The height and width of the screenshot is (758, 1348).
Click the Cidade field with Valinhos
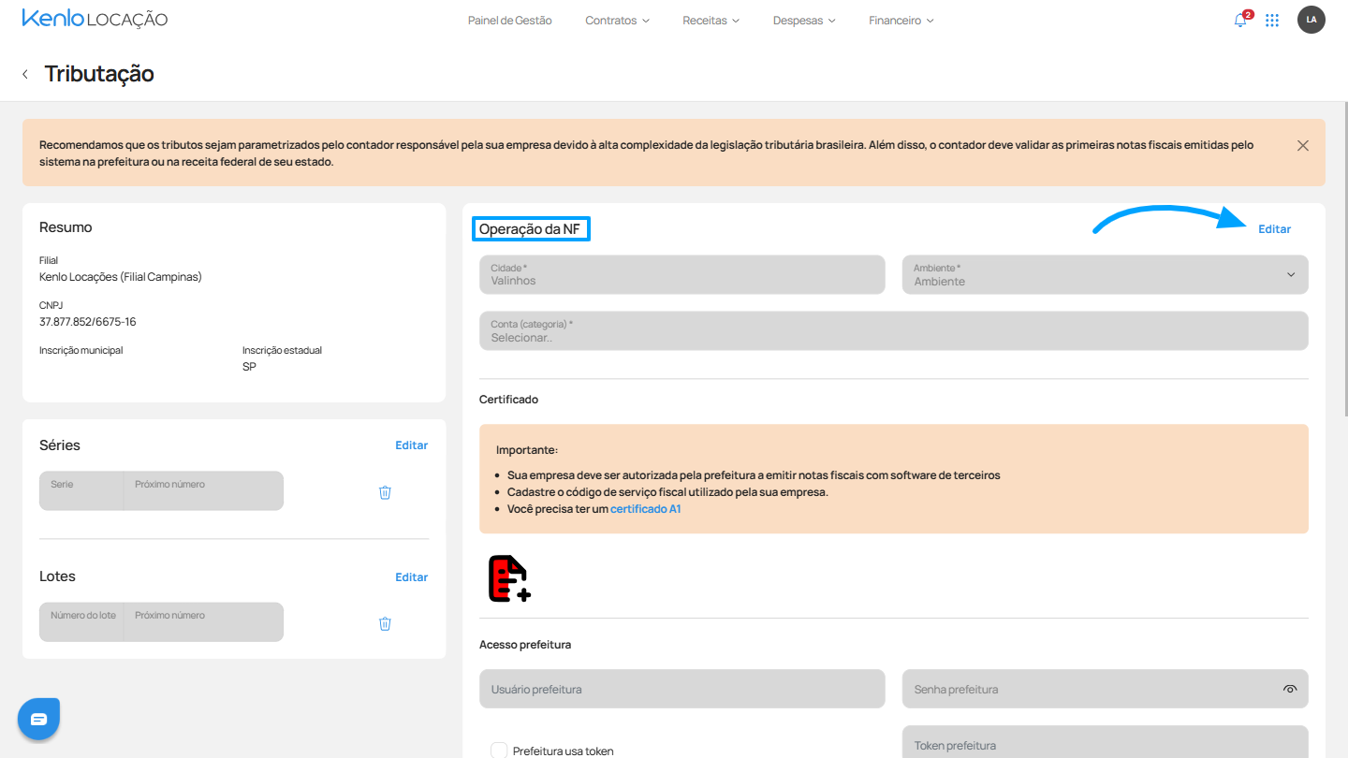click(681, 275)
